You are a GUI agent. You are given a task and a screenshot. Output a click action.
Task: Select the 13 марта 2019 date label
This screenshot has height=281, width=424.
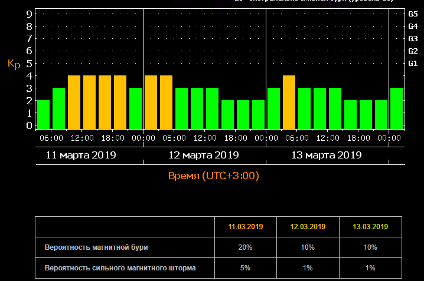[x=327, y=156]
